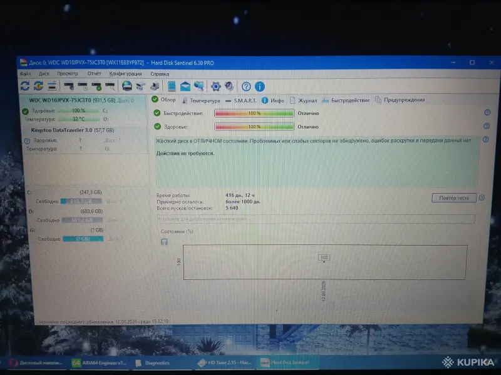Open the Просмотр menu
This screenshot has height=375, width=501.
[x=68, y=74]
